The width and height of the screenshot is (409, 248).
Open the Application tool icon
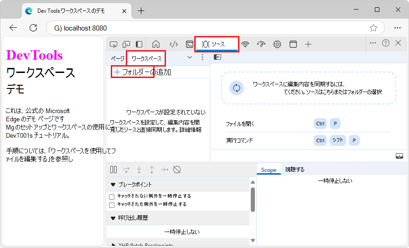click(x=293, y=44)
